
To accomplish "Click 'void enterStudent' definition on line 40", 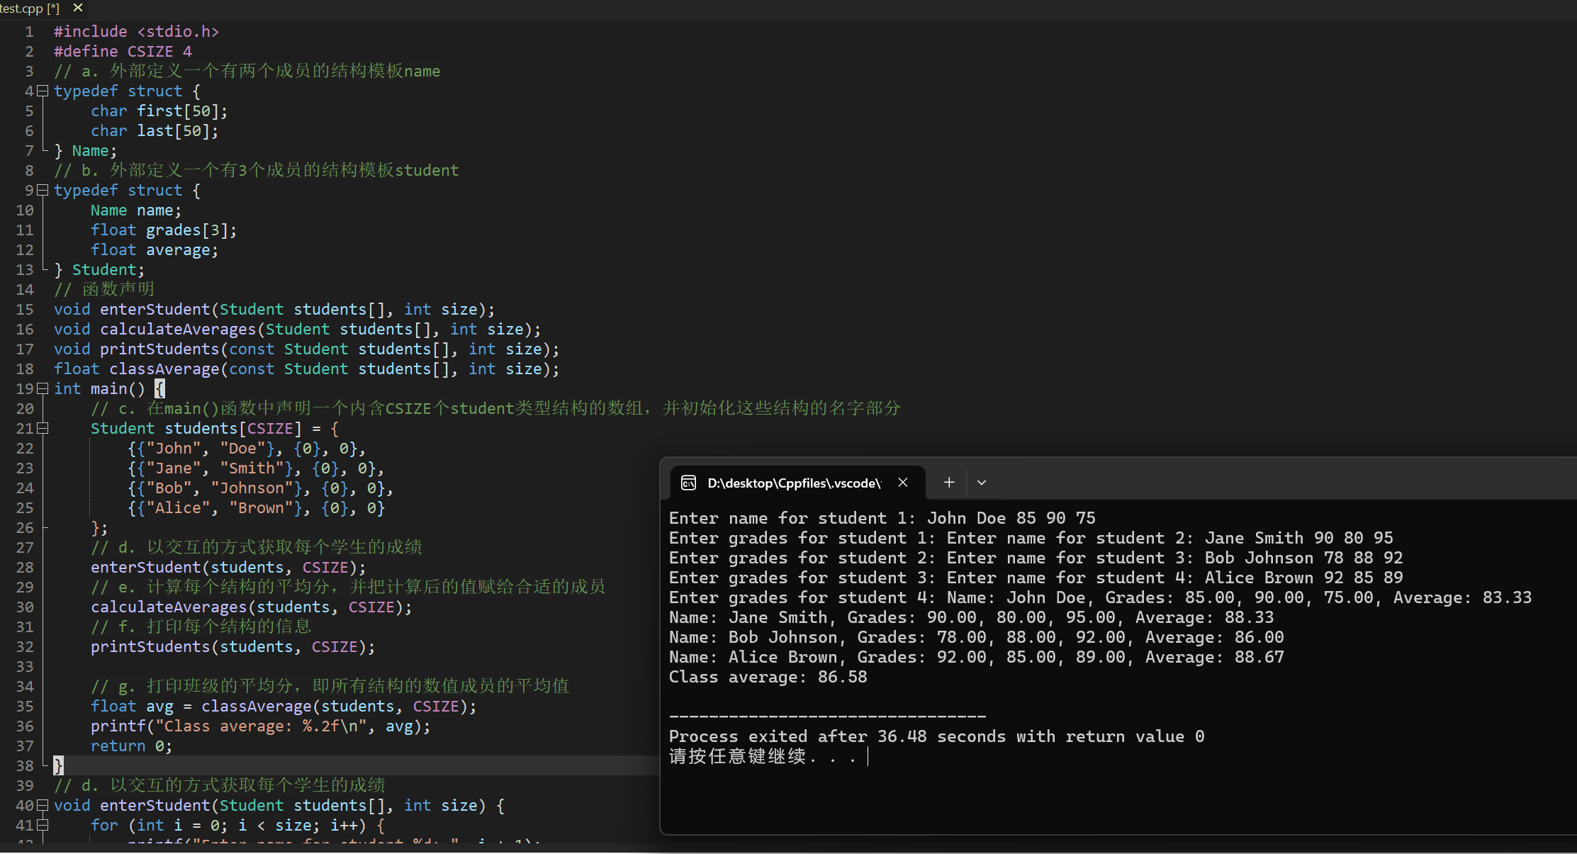I will click(279, 805).
